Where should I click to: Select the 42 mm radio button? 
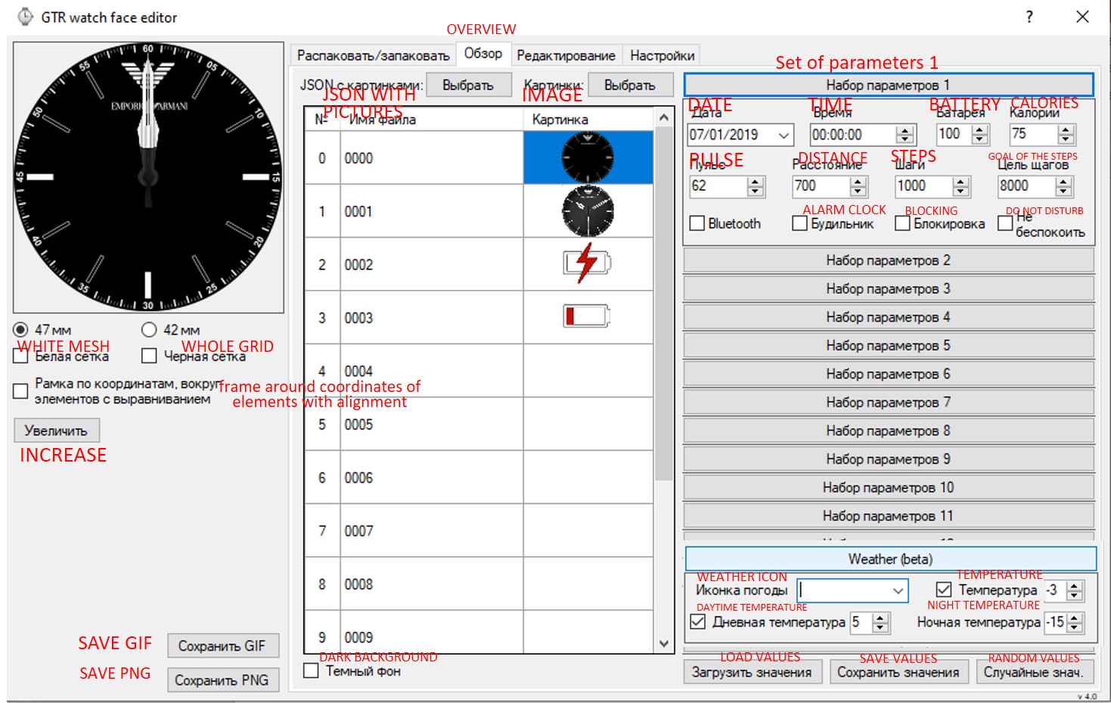coord(149,330)
